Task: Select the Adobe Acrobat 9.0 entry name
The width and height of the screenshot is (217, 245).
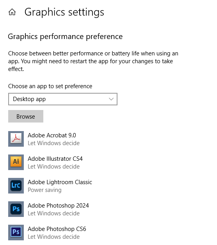Action: pyautogui.click(x=52, y=135)
